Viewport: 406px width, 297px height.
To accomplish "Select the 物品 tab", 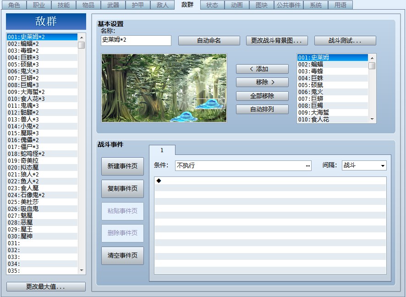I will coord(88,5).
